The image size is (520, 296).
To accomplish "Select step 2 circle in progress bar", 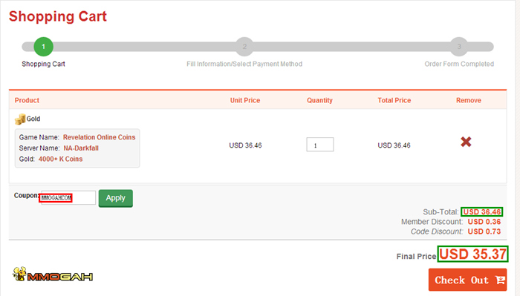I will (244, 47).
